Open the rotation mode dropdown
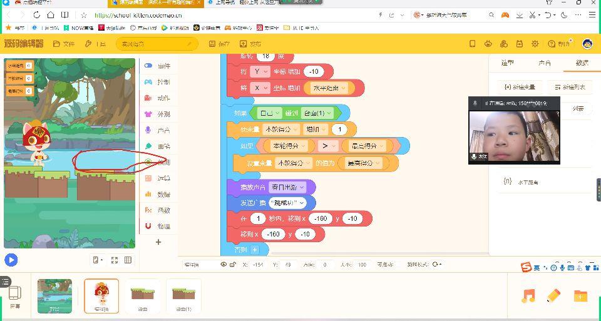This screenshot has width=601, height=321. (x=437, y=264)
